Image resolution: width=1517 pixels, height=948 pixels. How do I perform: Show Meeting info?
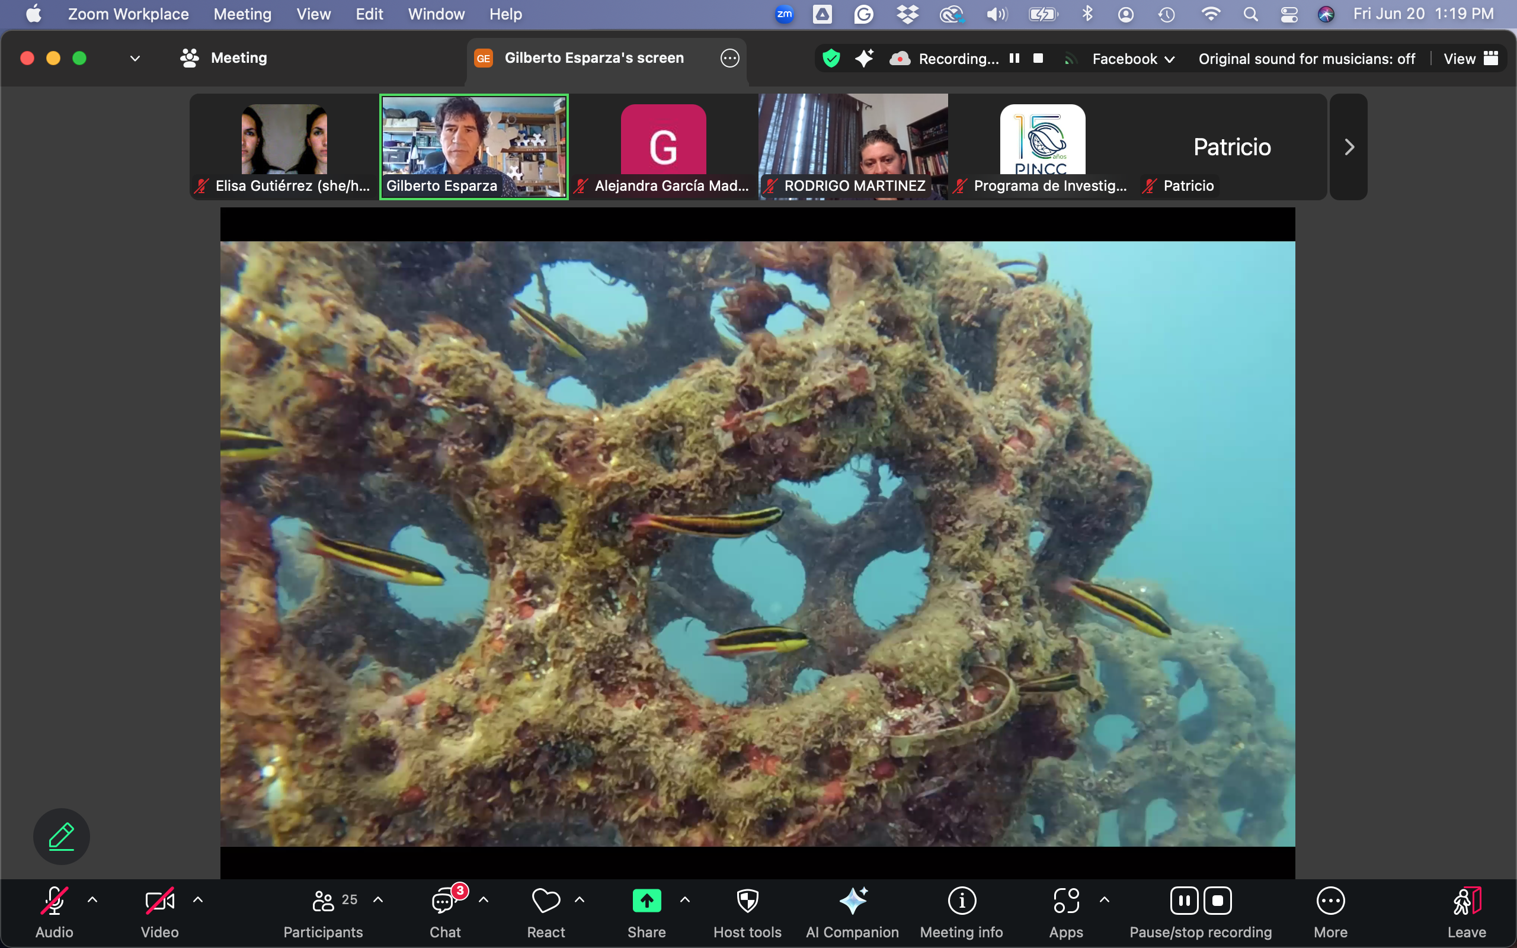coord(961,912)
